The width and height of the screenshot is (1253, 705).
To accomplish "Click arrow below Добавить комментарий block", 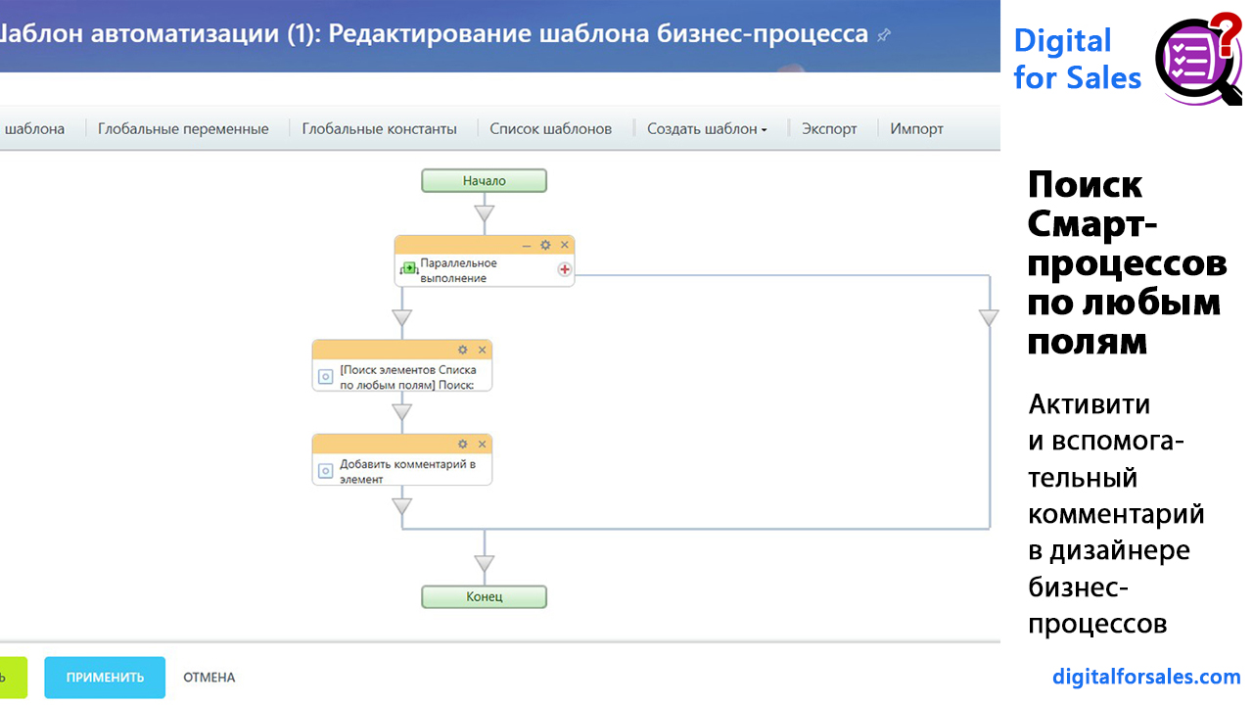I will point(401,506).
